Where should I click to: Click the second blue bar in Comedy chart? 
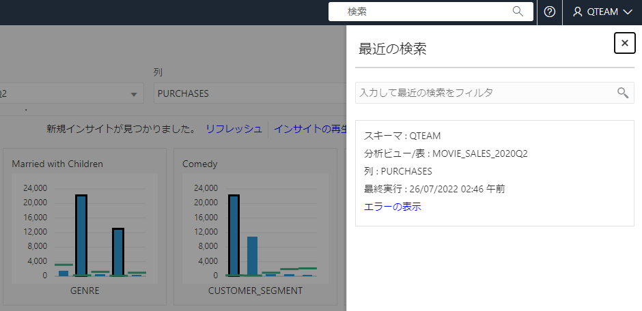coord(252,256)
